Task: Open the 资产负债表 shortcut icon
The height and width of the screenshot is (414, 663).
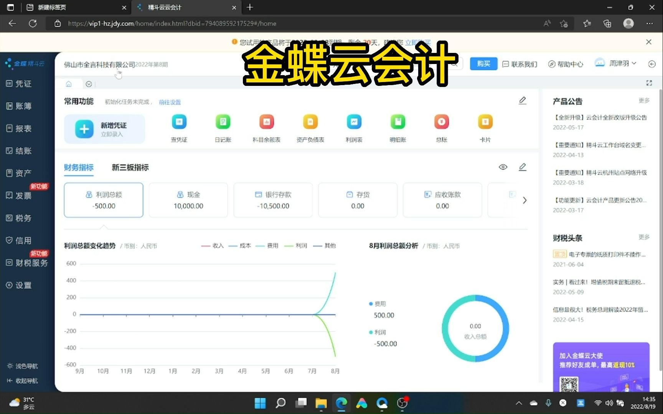Action: click(x=310, y=122)
